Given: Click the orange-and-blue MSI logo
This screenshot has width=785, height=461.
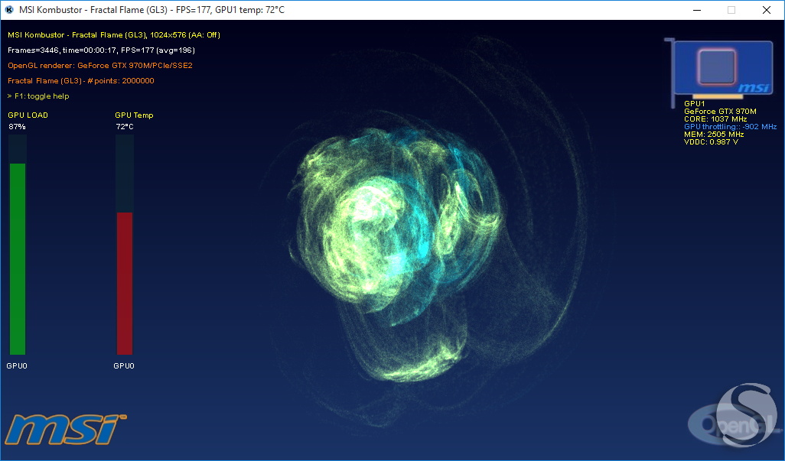Looking at the screenshot, I should pyautogui.click(x=64, y=430).
